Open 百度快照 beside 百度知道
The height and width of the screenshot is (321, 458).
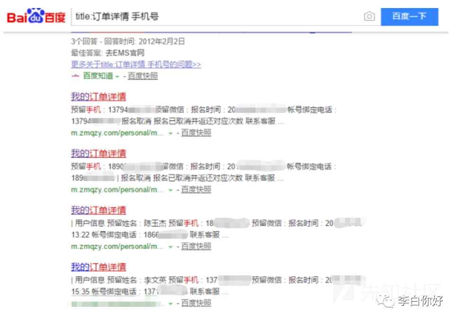[x=142, y=76]
